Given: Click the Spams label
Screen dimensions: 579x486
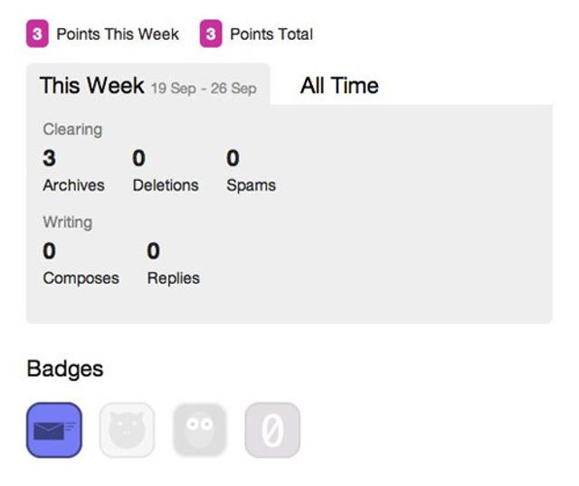Looking at the screenshot, I should [251, 185].
